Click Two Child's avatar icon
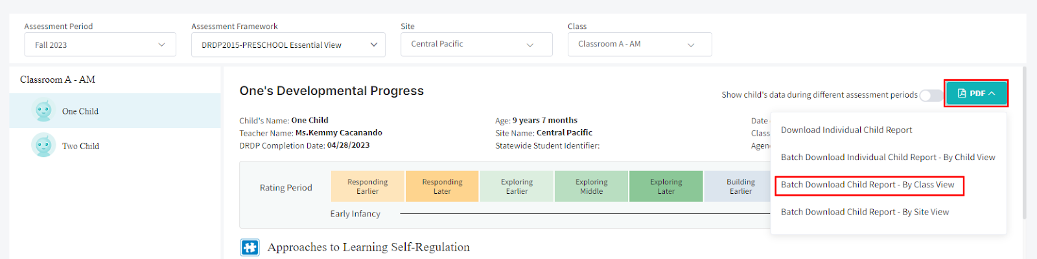Screen dimensions: 1037x259 coord(43,145)
